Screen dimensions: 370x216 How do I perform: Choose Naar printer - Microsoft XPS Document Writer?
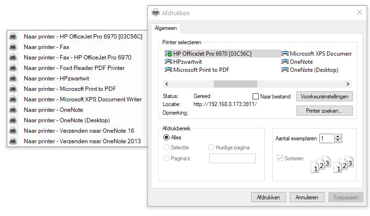pos(83,99)
